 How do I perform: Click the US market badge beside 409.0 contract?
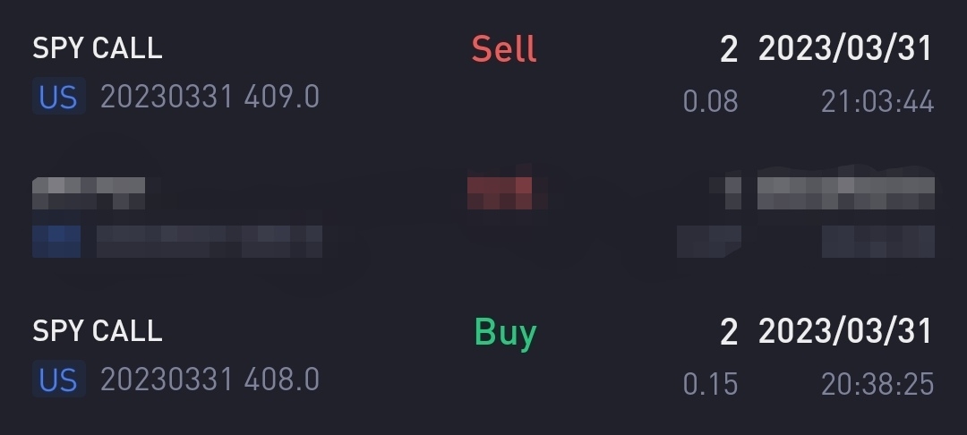[x=58, y=96]
